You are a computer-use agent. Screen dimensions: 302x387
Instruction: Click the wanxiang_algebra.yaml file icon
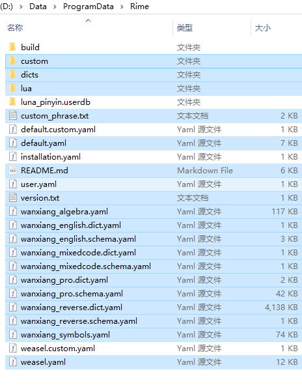13,211
